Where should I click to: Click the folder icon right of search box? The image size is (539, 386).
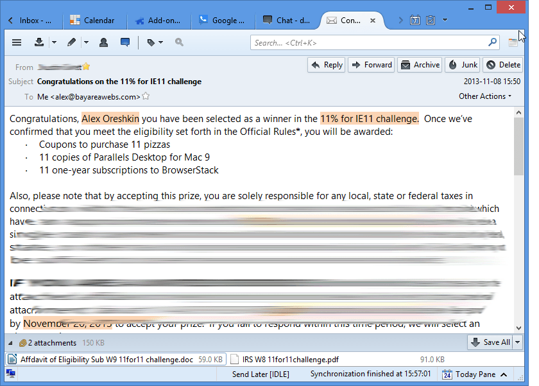(513, 42)
